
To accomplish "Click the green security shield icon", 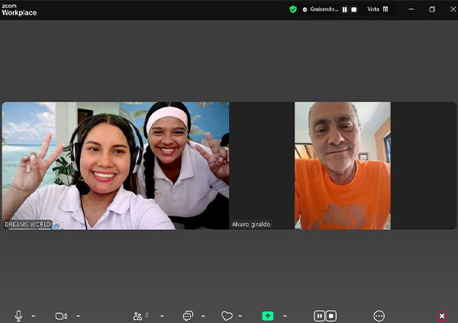I will pos(293,9).
